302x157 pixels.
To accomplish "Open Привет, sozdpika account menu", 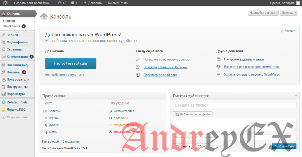I will click(x=285, y=3).
